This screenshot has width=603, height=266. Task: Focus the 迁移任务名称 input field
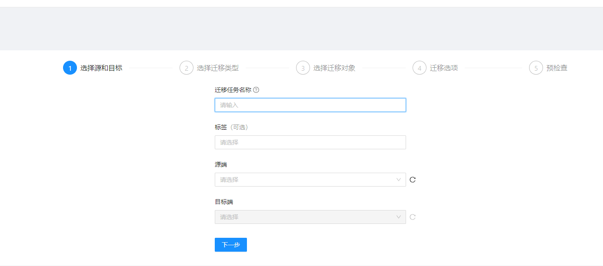[310, 105]
